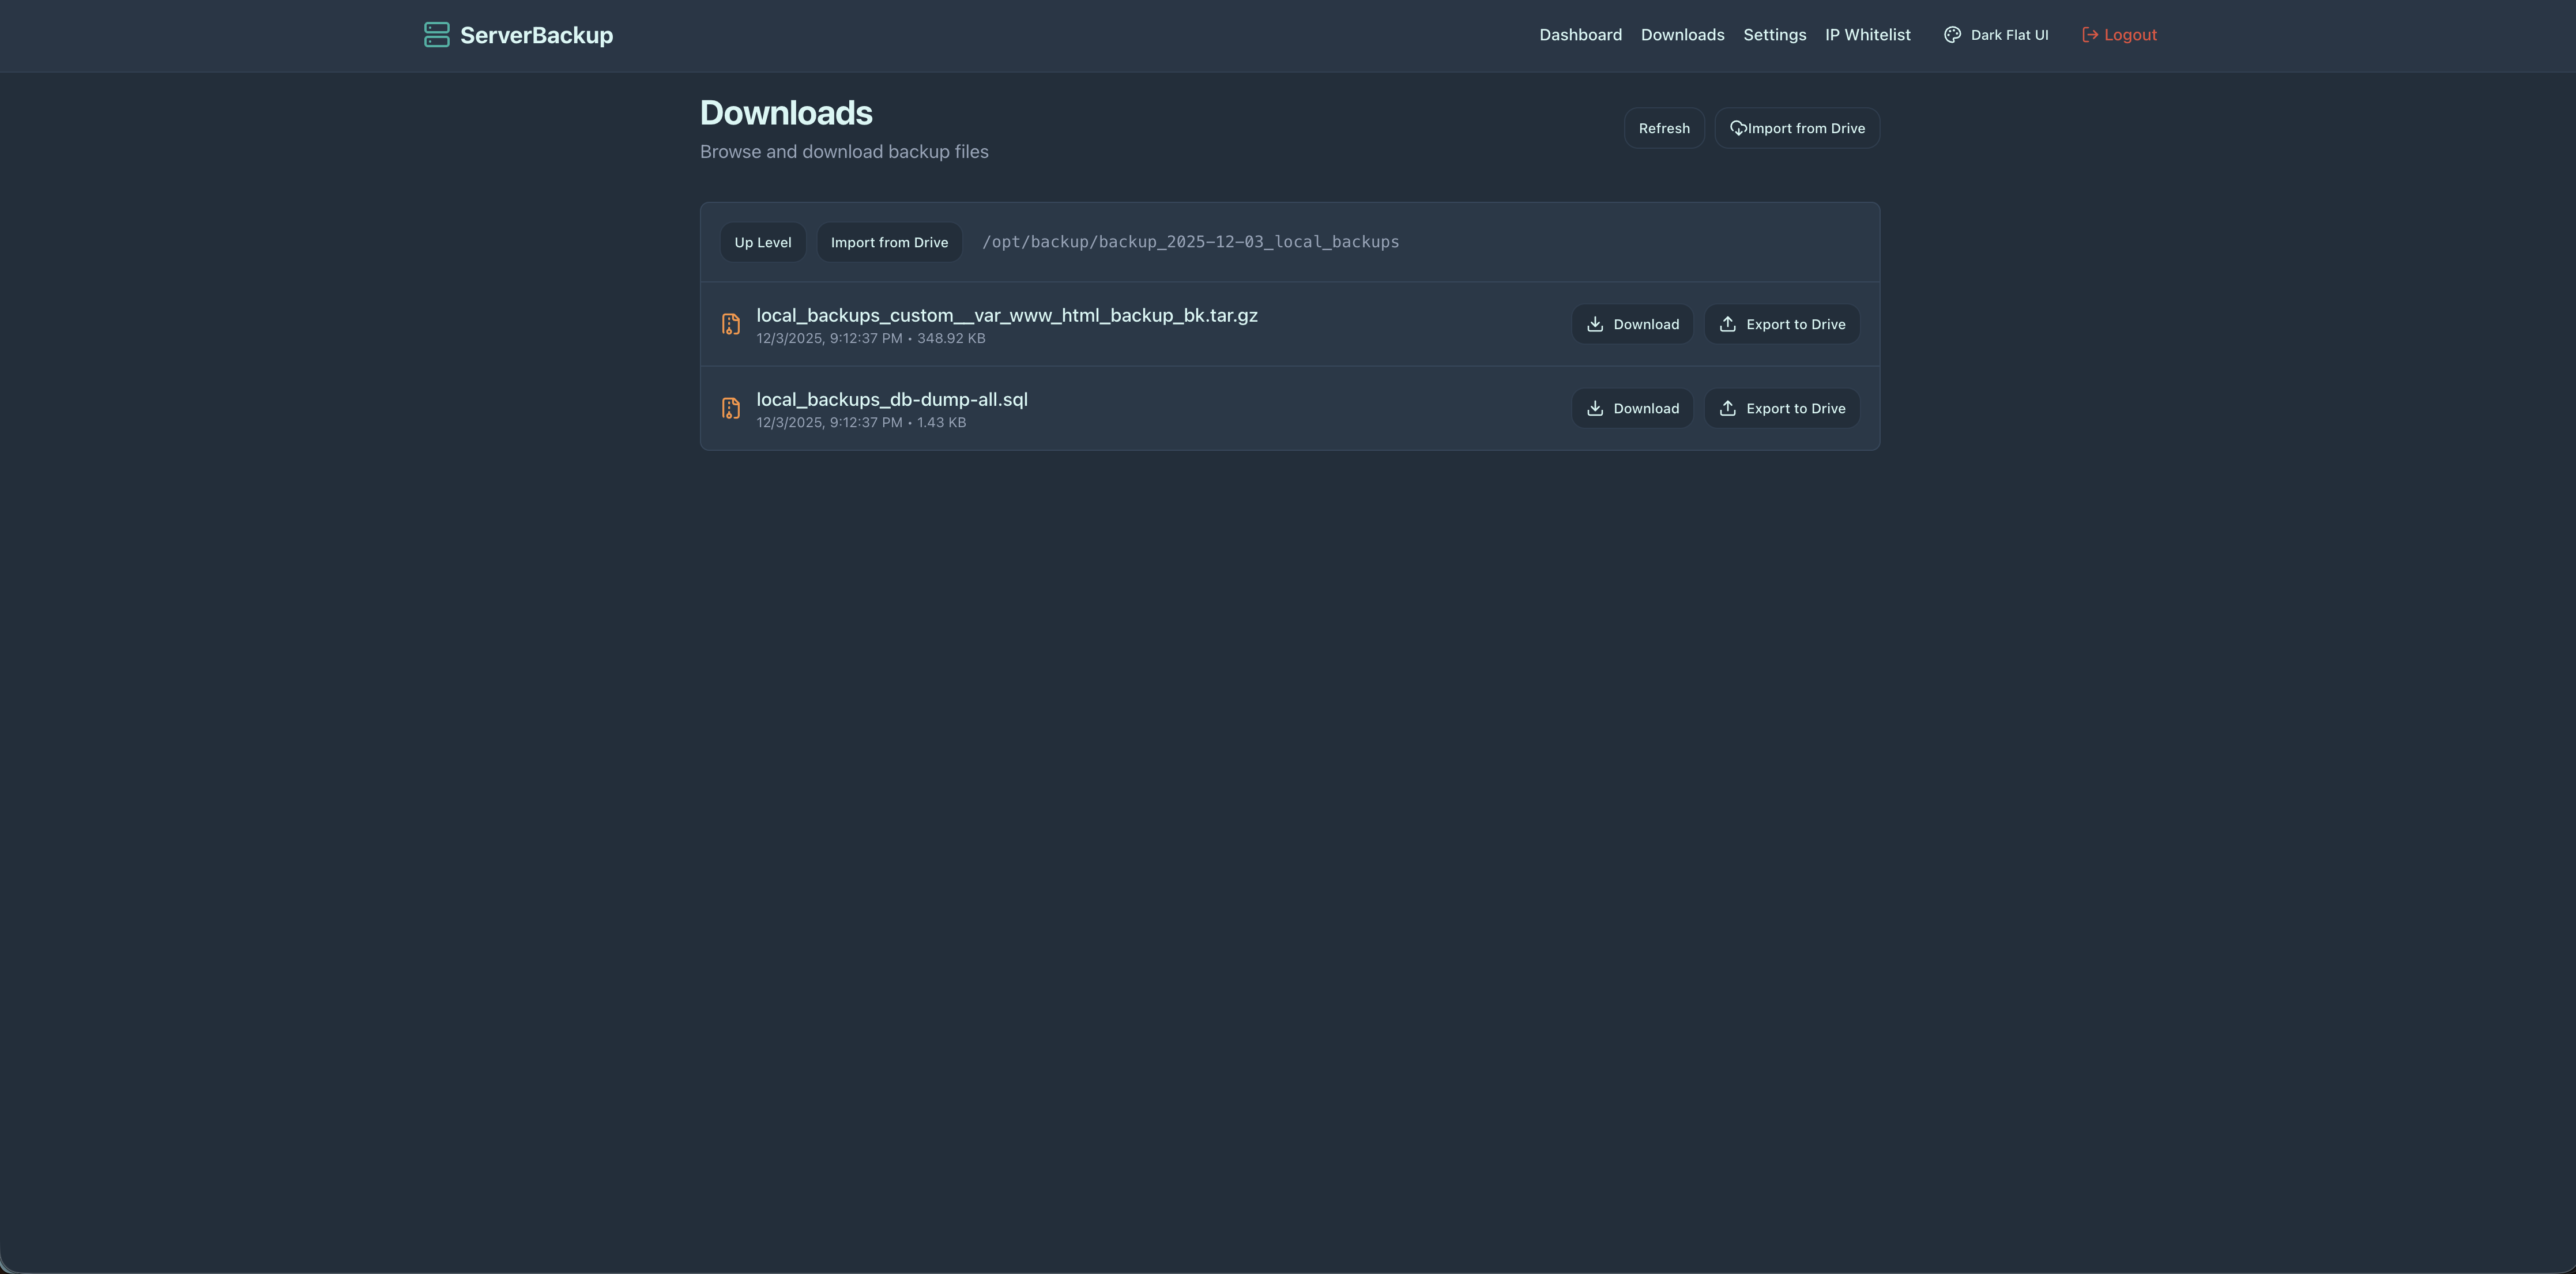Open the IP Whitelist page

1867,34
